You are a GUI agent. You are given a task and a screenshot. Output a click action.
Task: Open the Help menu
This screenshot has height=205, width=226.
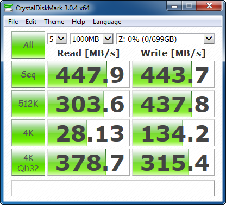pos(78,22)
